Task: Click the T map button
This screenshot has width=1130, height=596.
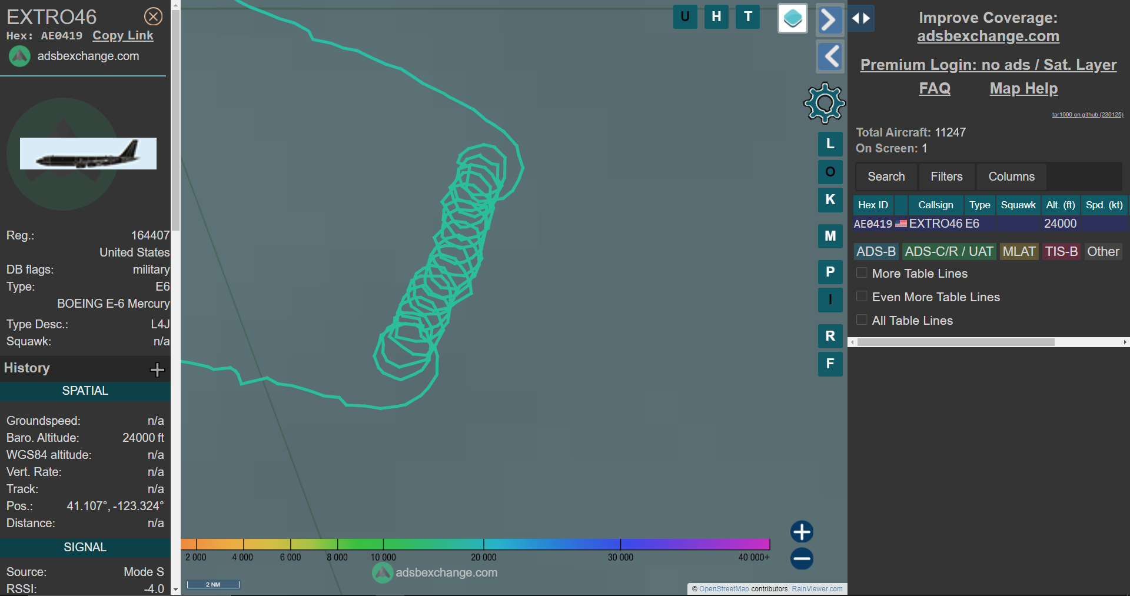Action: [748, 16]
